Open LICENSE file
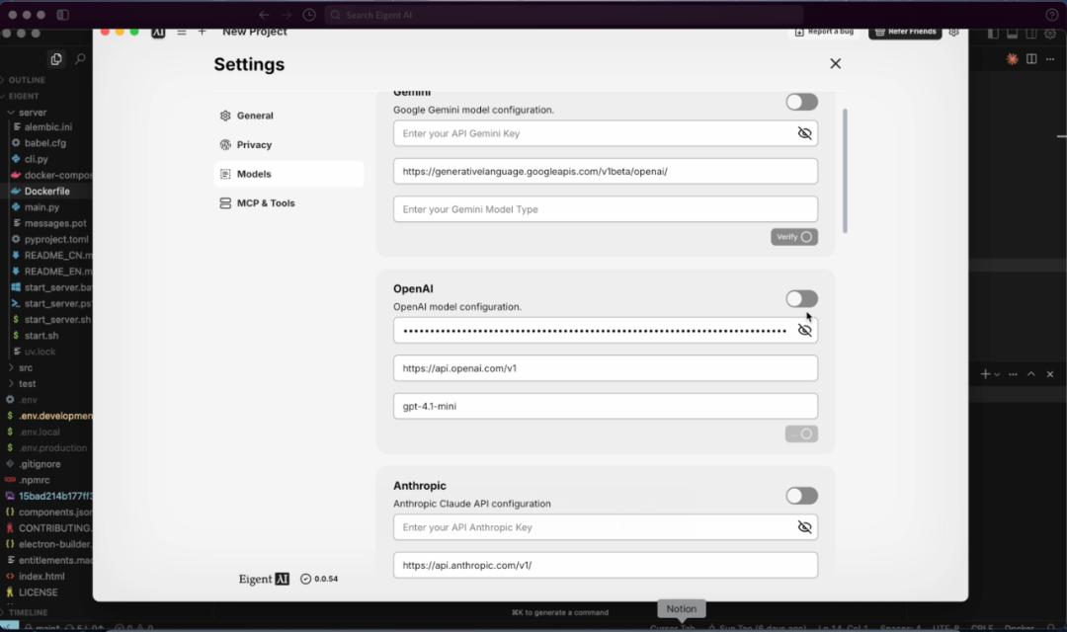1067x632 pixels. click(x=39, y=592)
